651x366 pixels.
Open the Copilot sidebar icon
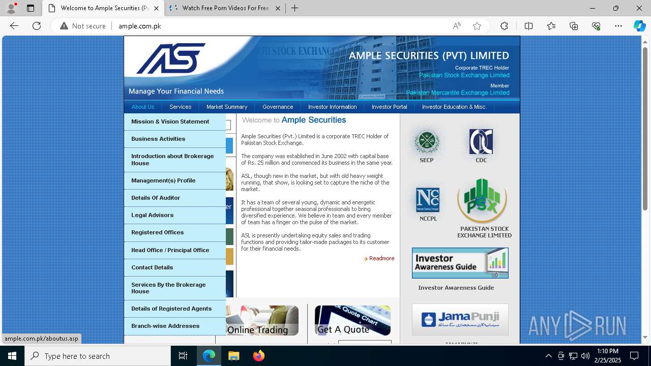639,26
